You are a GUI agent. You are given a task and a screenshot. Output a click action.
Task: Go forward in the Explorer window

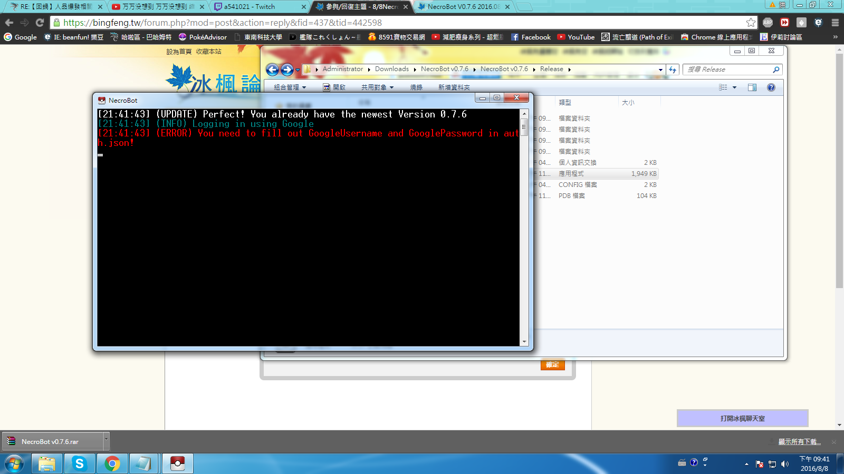pyautogui.click(x=287, y=70)
